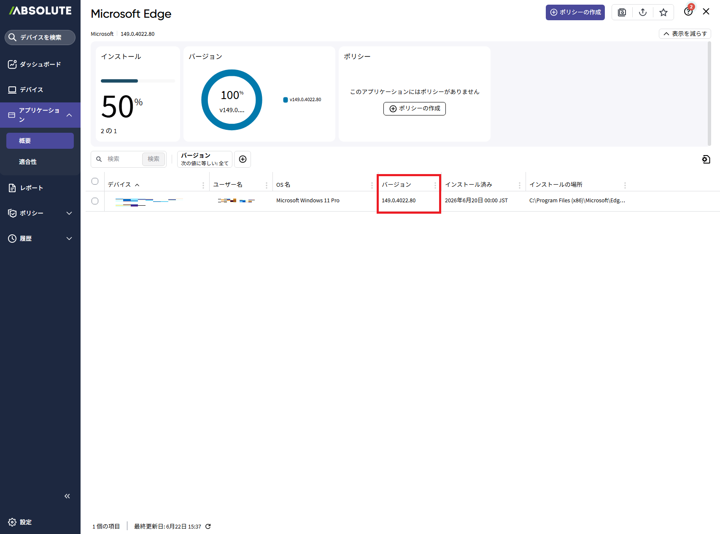Collapse the sidebar with double chevron
The image size is (720, 534).
(x=67, y=496)
